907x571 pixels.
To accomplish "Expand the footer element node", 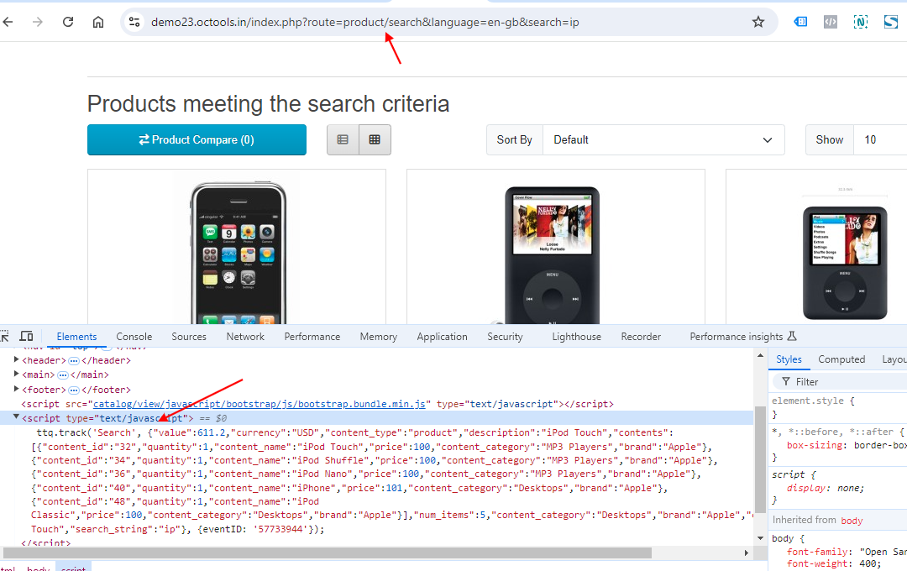I will click(x=16, y=390).
